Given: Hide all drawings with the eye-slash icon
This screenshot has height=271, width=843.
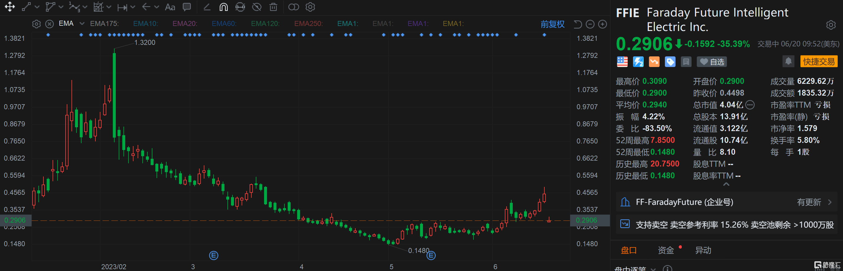Looking at the screenshot, I should (257, 7).
